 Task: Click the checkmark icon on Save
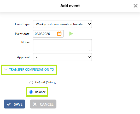coord(9,104)
